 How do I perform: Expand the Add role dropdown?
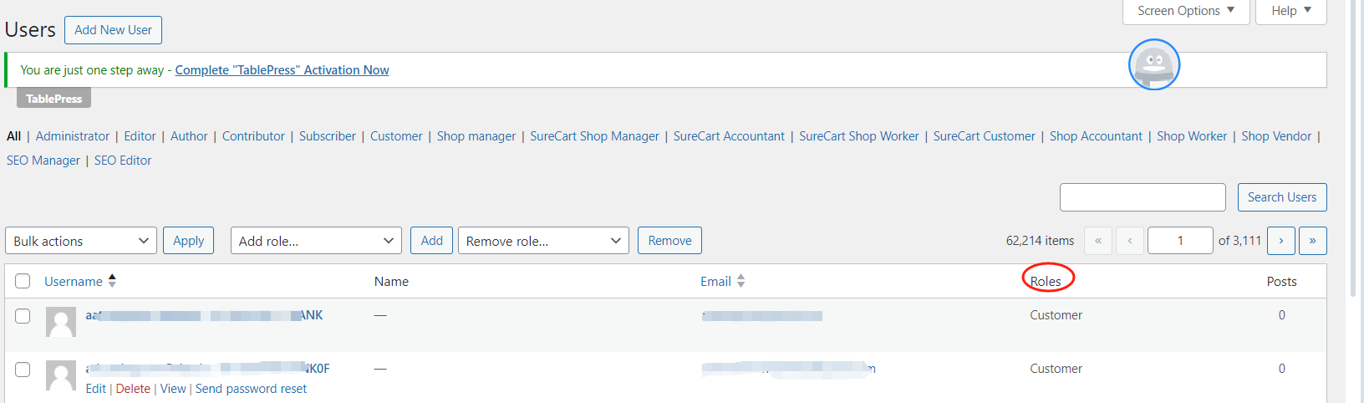pos(316,241)
